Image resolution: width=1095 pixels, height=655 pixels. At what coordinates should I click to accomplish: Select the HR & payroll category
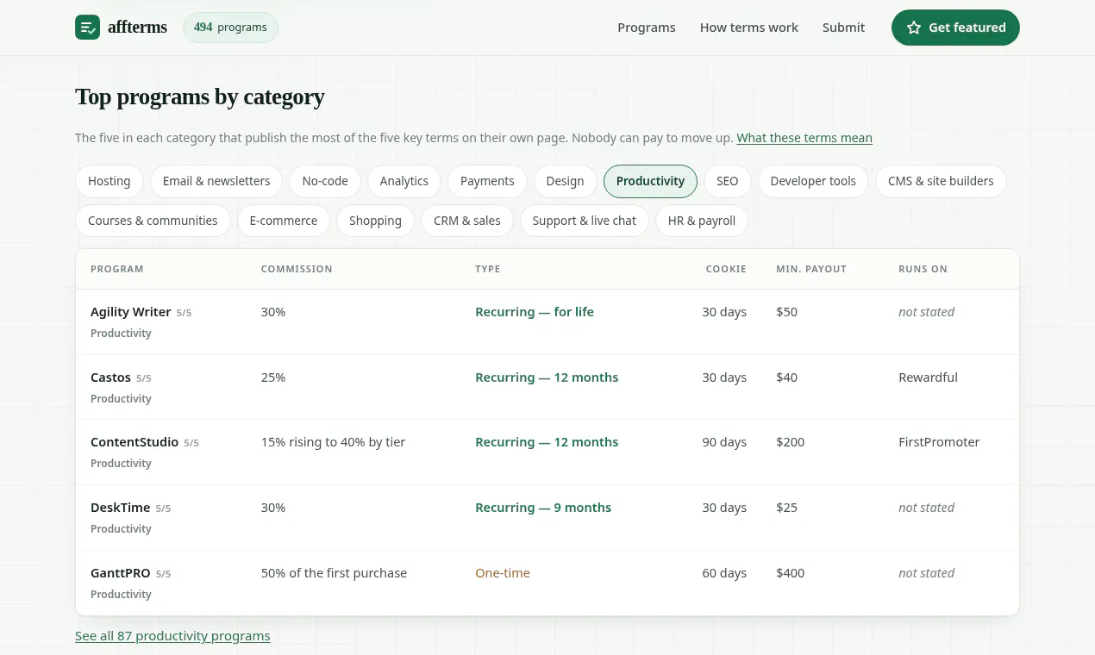click(702, 221)
